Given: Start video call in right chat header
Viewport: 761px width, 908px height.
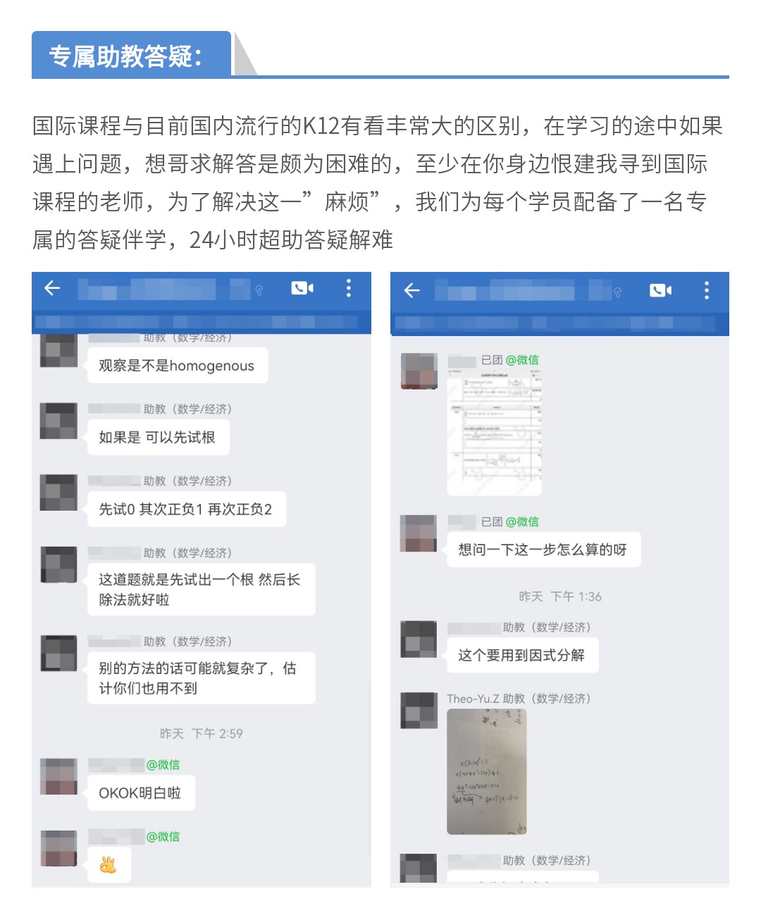Looking at the screenshot, I should [x=660, y=290].
